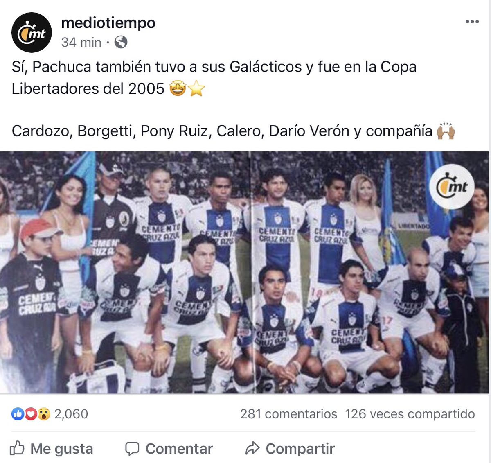Click the red heart reaction icon

[x=31, y=414]
